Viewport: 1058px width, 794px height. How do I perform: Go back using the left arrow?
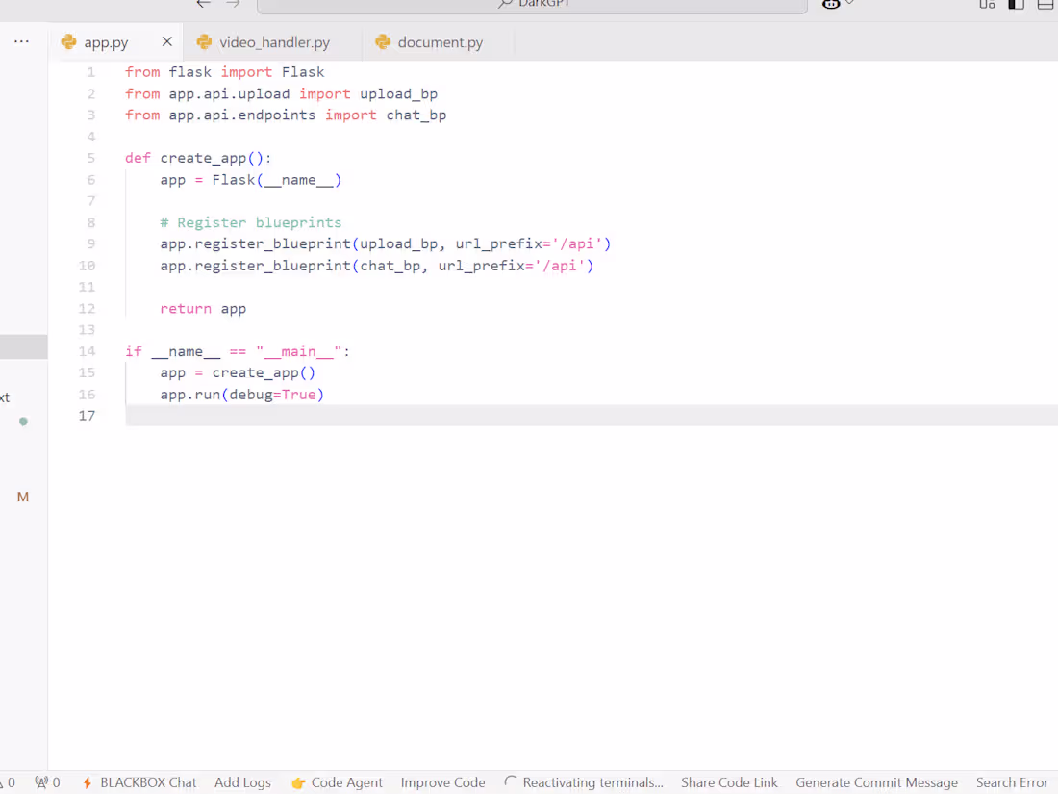coord(203,4)
